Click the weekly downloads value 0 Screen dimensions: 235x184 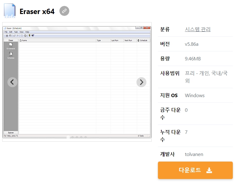[186, 110]
